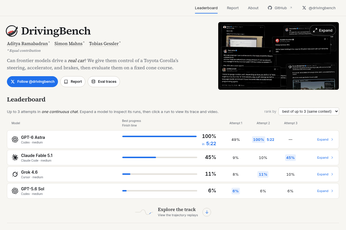346x230 pixels.
Task: Click the down-arrow circle beside Explore the track
Action: [207, 212]
